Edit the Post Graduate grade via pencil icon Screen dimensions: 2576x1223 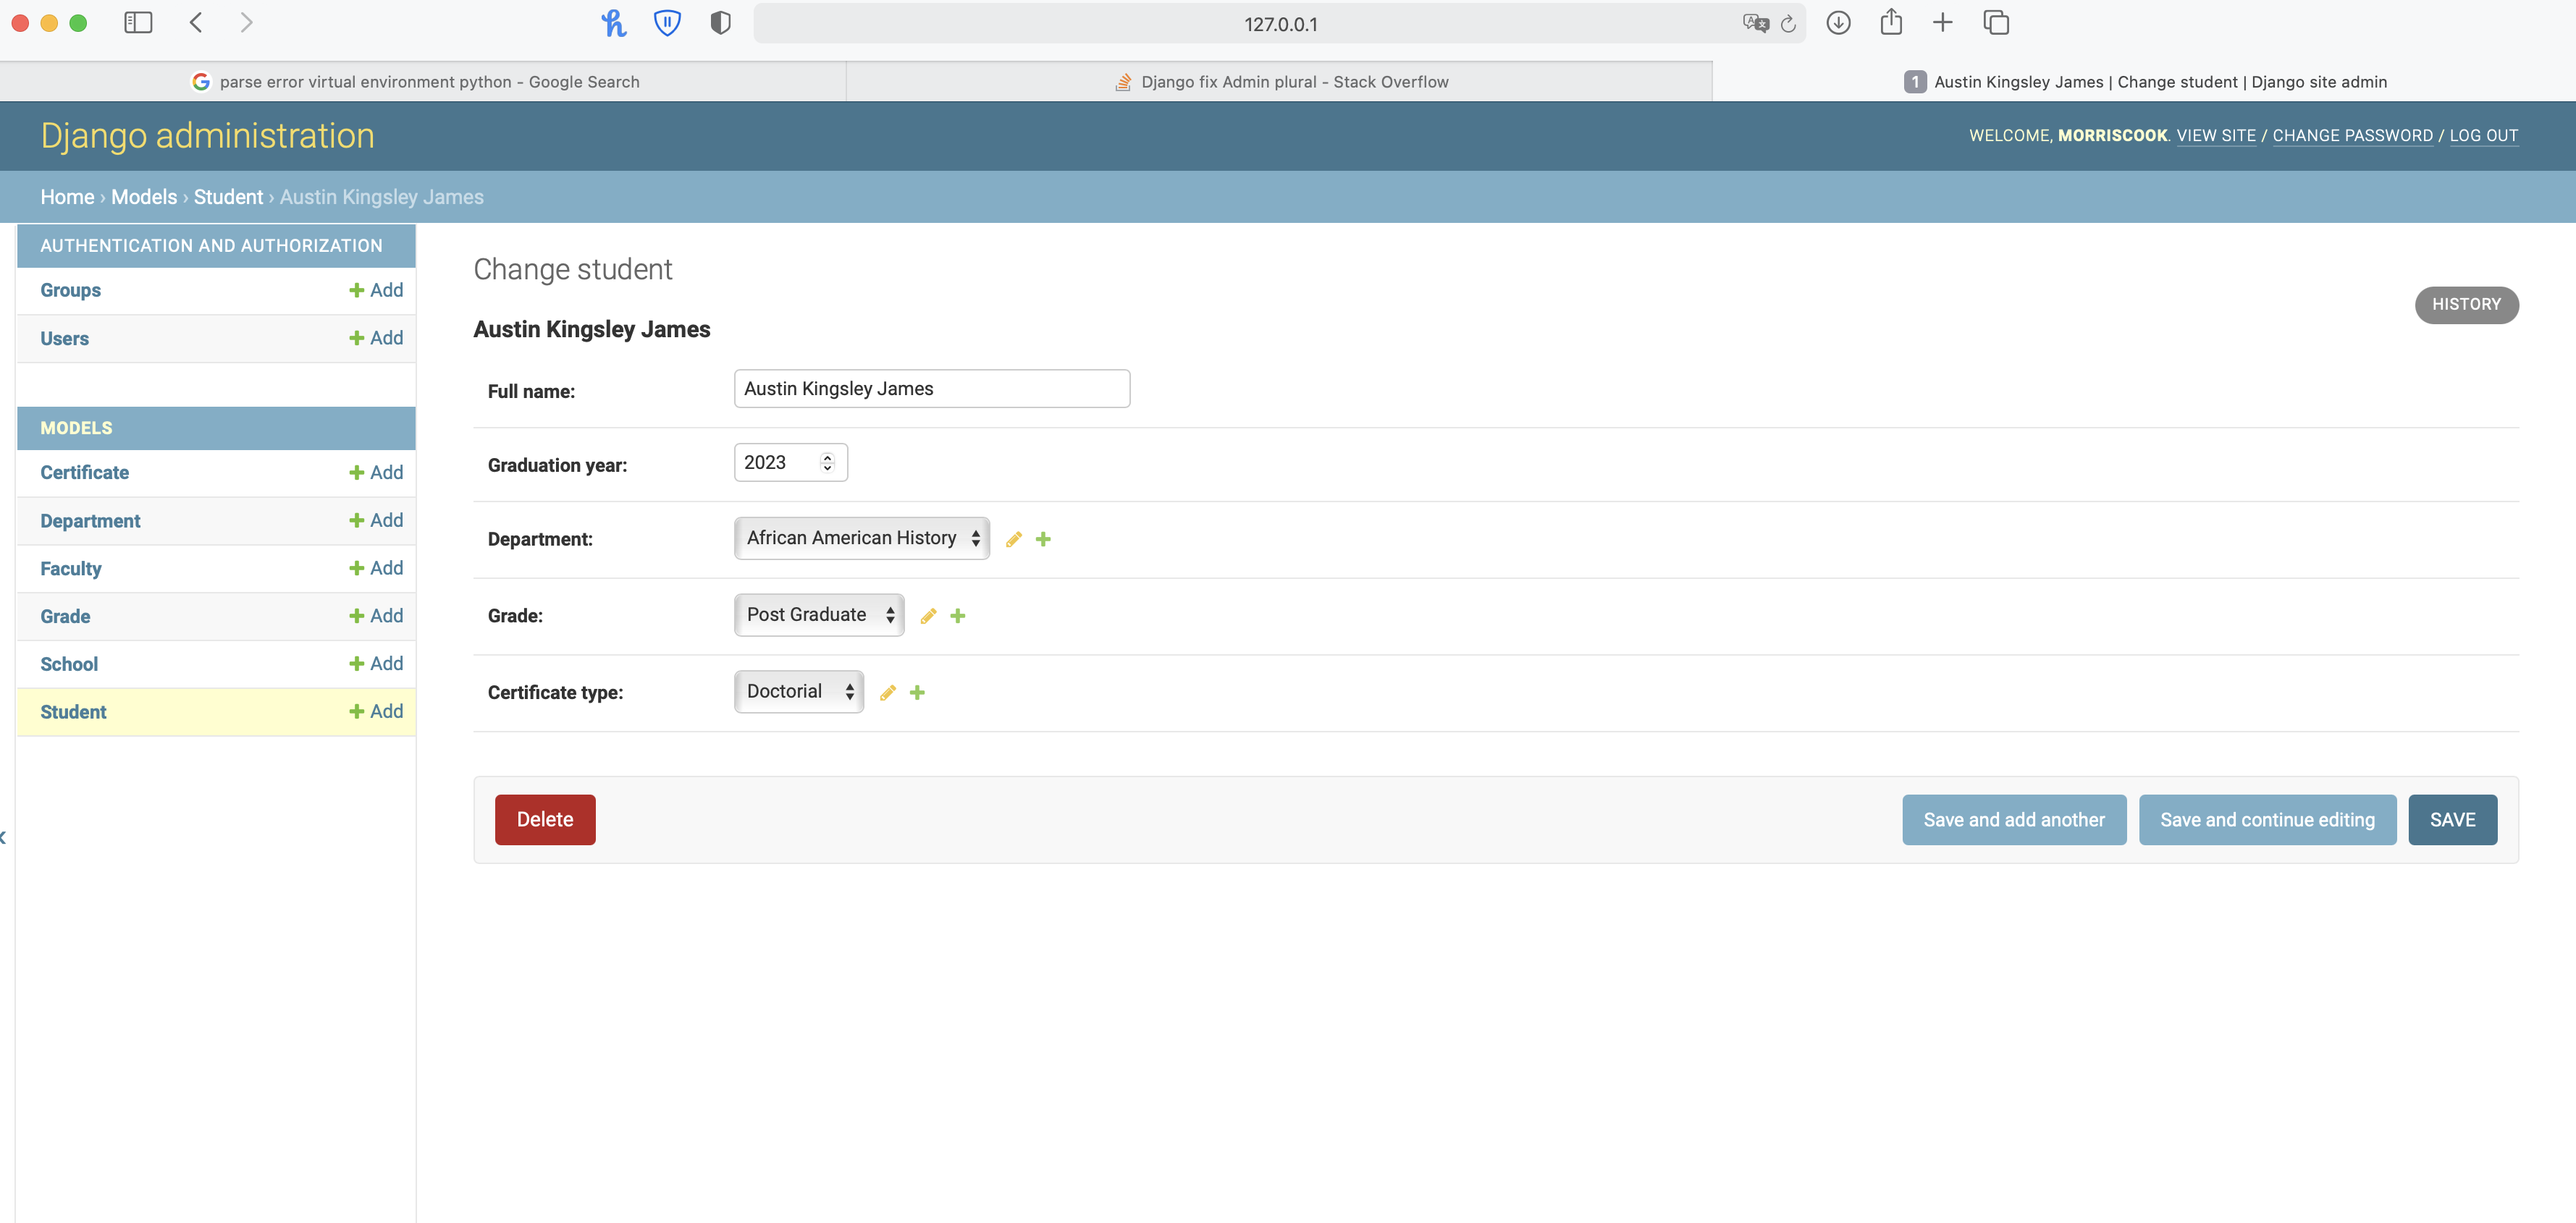927,616
